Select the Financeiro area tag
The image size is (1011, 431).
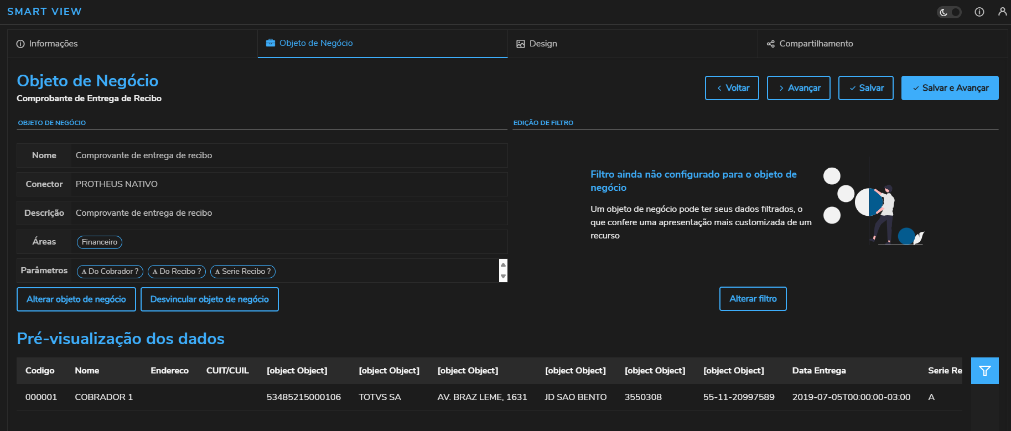coord(100,242)
